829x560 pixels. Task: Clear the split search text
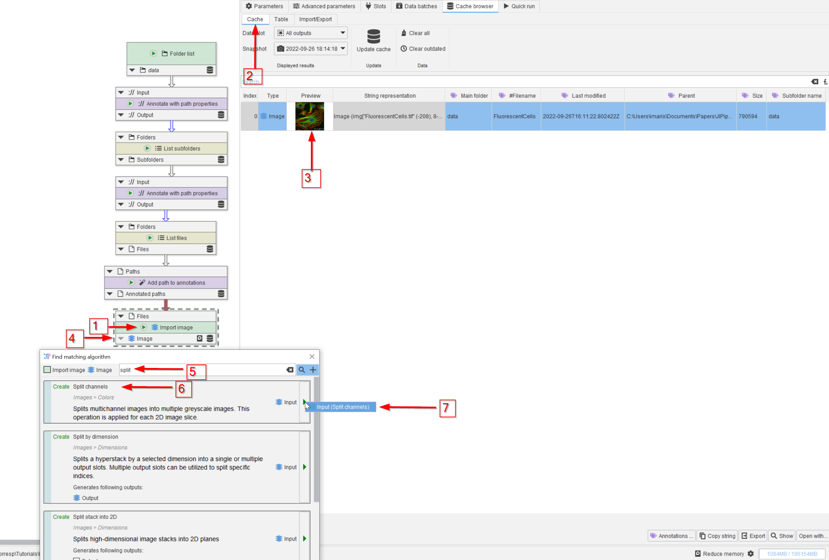click(290, 370)
